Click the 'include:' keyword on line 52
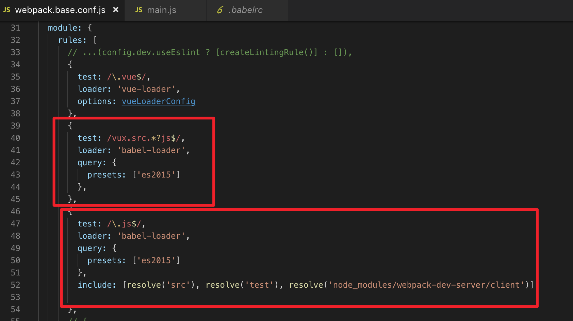573x321 pixels. (x=97, y=285)
